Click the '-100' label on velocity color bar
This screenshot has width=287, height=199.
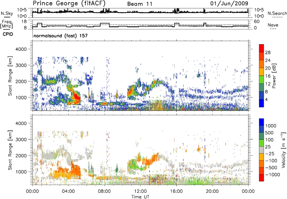[271, 161]
